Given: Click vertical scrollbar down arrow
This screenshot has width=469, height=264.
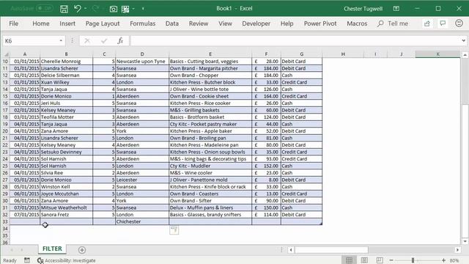Looking at the screenshot, I should pyautogui.click(x=465, y=241).
